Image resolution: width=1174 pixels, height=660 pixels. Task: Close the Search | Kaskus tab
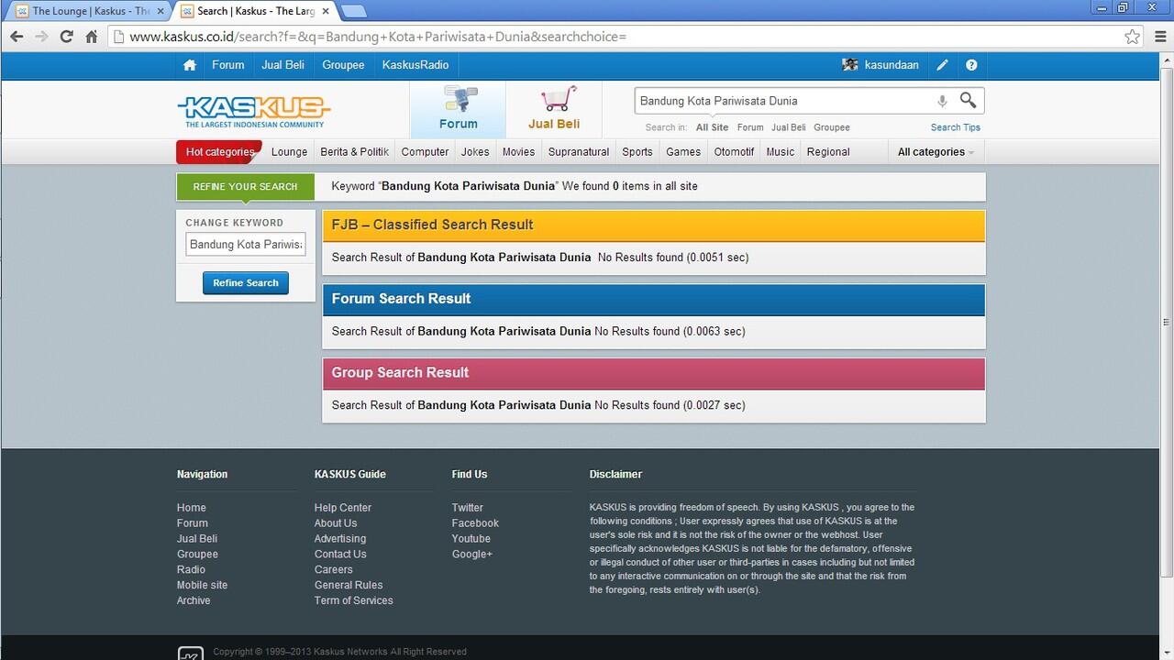[326, 11]
